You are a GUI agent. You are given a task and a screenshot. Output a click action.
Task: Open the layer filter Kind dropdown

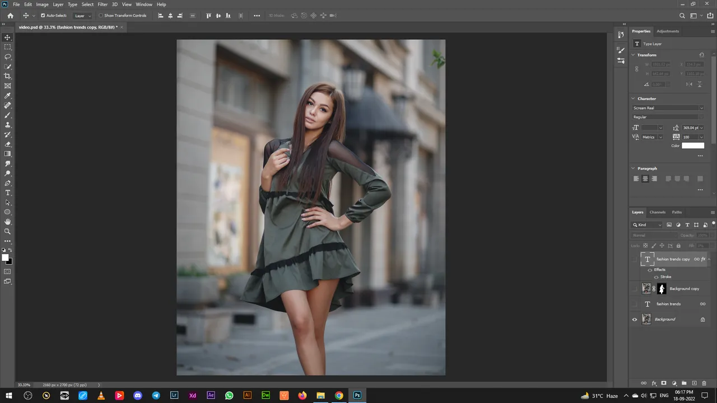(x=647, y=225)
